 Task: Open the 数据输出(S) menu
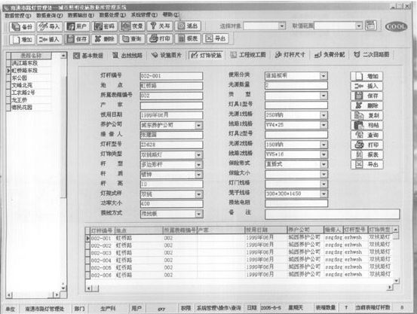81,15
